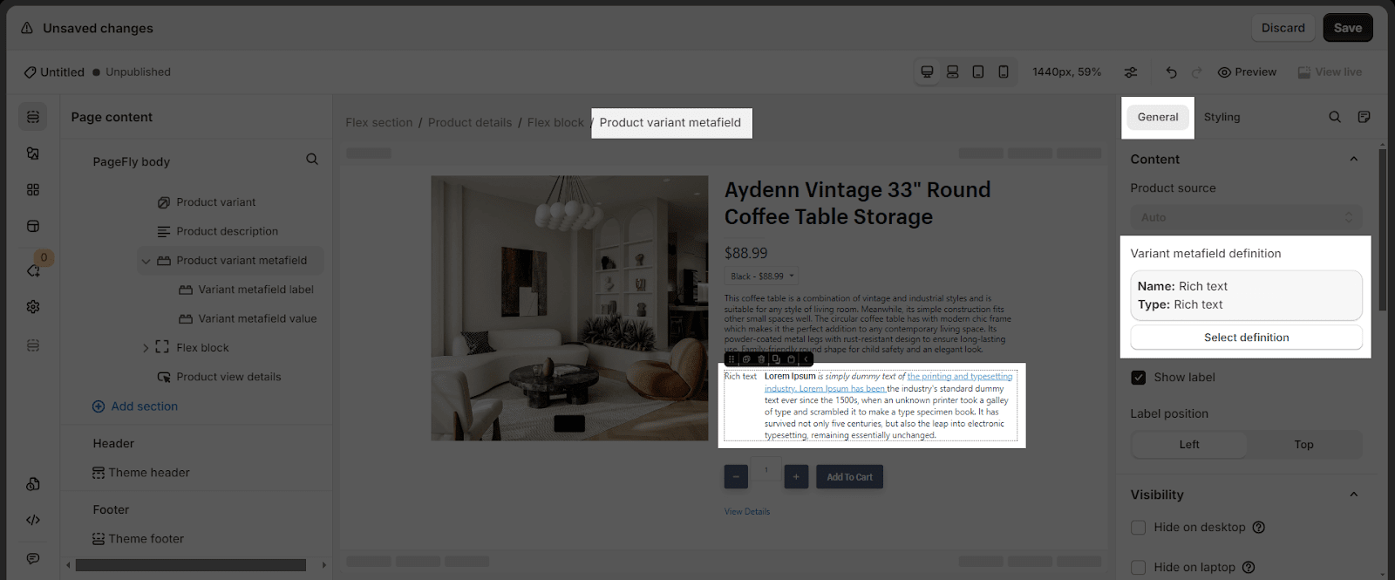
Task: Enable Hide on laptop checkbox
Action: (1138, 567)
